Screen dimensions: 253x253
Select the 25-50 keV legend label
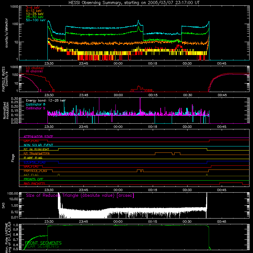35,17
